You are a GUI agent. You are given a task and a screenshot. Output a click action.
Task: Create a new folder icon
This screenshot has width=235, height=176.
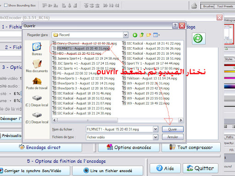[x=149, y=35]
